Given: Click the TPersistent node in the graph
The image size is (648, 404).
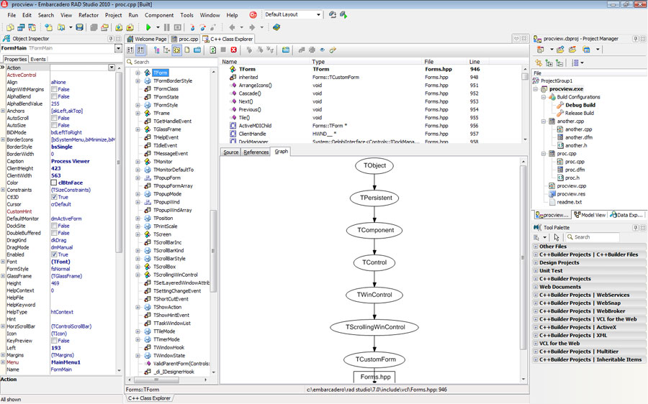Looking at the screenshot, I should (x=376, y=198).
